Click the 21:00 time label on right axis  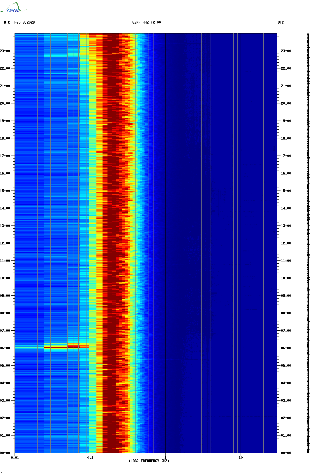click(286, 86)
